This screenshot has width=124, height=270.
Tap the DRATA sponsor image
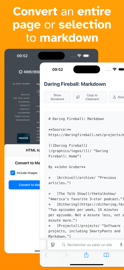pos(23,138)
